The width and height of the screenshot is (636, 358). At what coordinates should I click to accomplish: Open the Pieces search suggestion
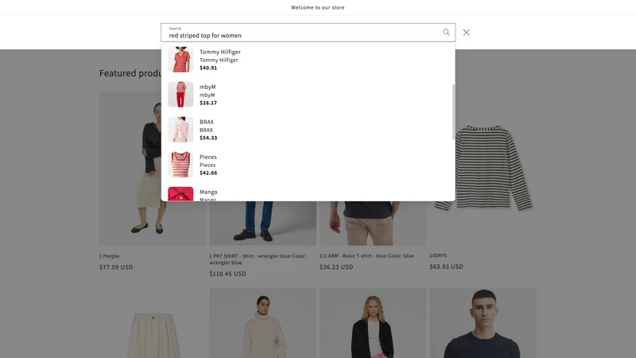[307, 165]
